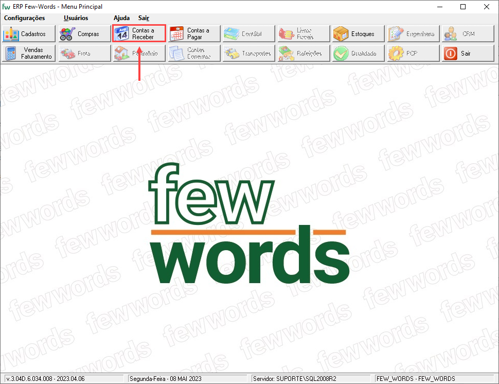Image resolution: width=499 pixels, height=384 pixels.
Task: Click the Contas Correntes module button
Action: point(194,53)
